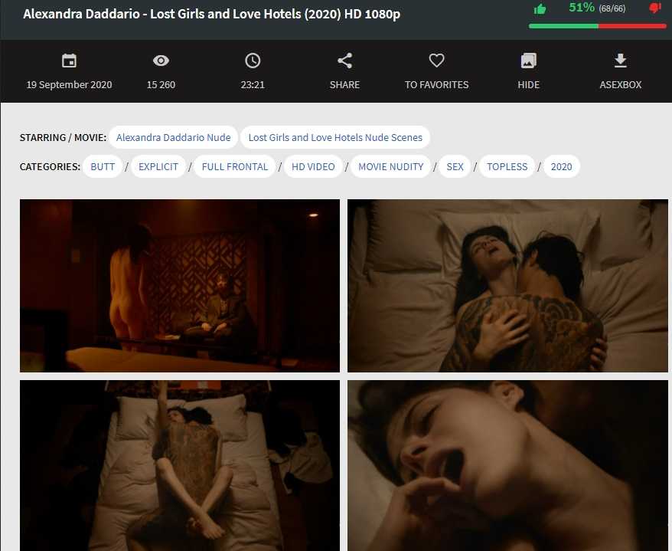Viewport: 672px width, 551px height.
Task: Click the red thumbs down icon
Action: point(654,8)
